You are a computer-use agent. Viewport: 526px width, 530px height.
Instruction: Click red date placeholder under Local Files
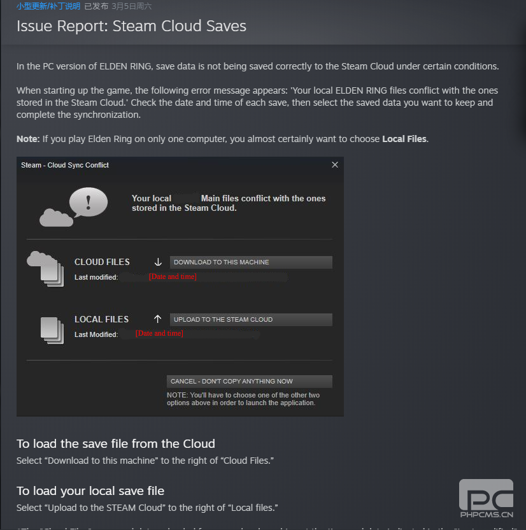tap(159, 334)
